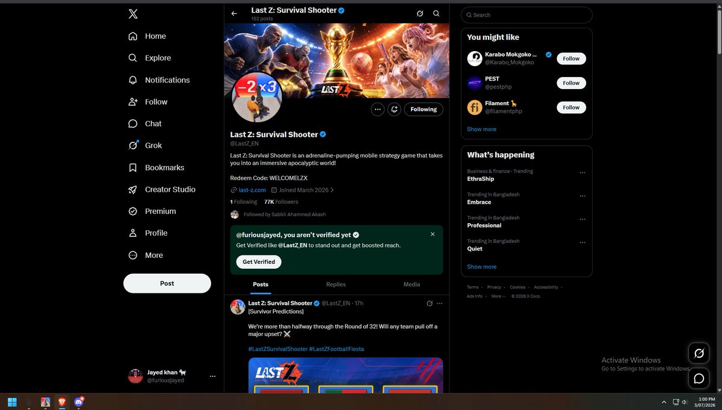The width and height of the screenshot is (722, 410).
Task: Expand the More footer menu
Action: (x=498, y=296)
